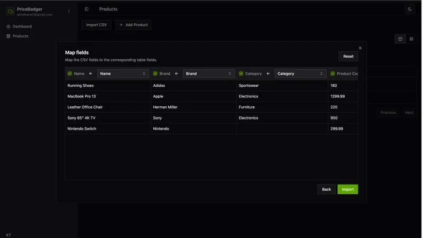This screenshot has height=238, width=423.
Task: Click the 1299.99 cost cell
Action: coord(343,96)
